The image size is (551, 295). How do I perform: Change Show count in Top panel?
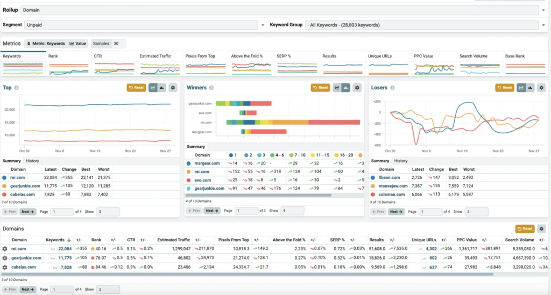[108, 212]
